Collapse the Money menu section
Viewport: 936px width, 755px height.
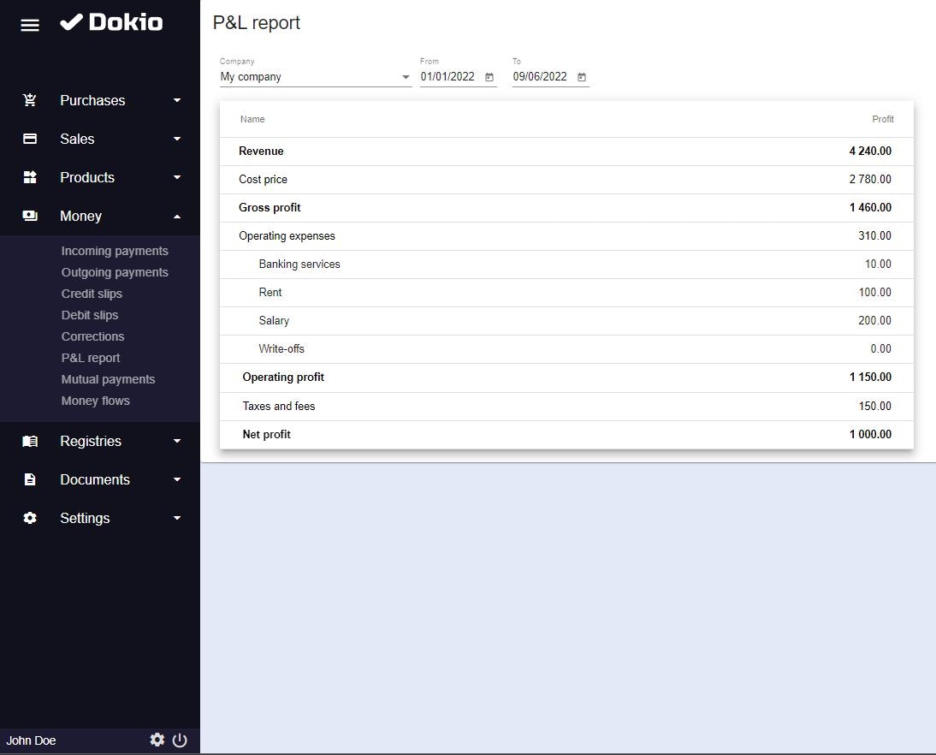(x=177, y=217)
